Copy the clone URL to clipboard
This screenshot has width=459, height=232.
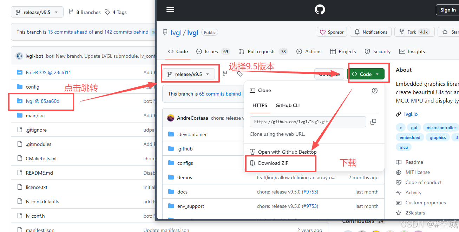click(x=373, y=122)
